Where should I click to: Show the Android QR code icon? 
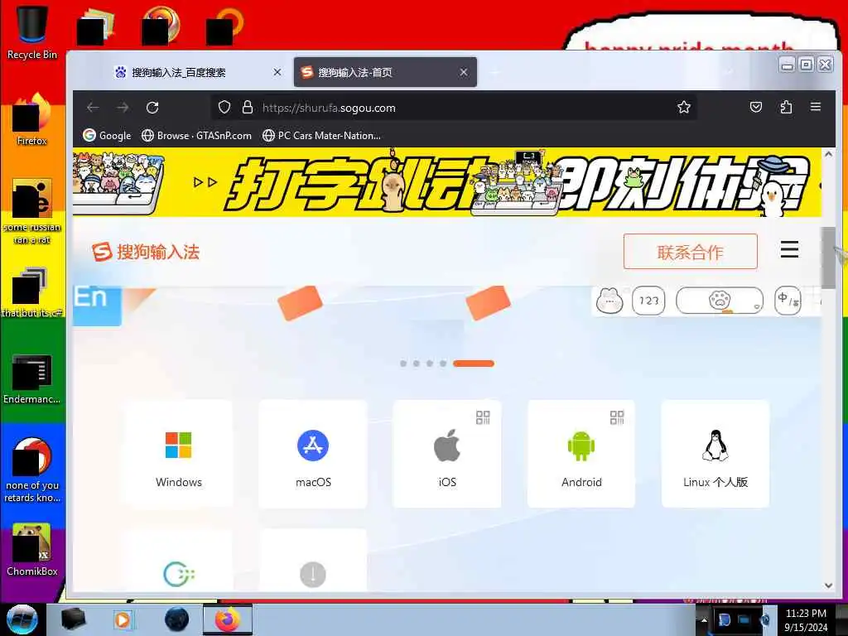pyautogui.click(x=617, y=417)
